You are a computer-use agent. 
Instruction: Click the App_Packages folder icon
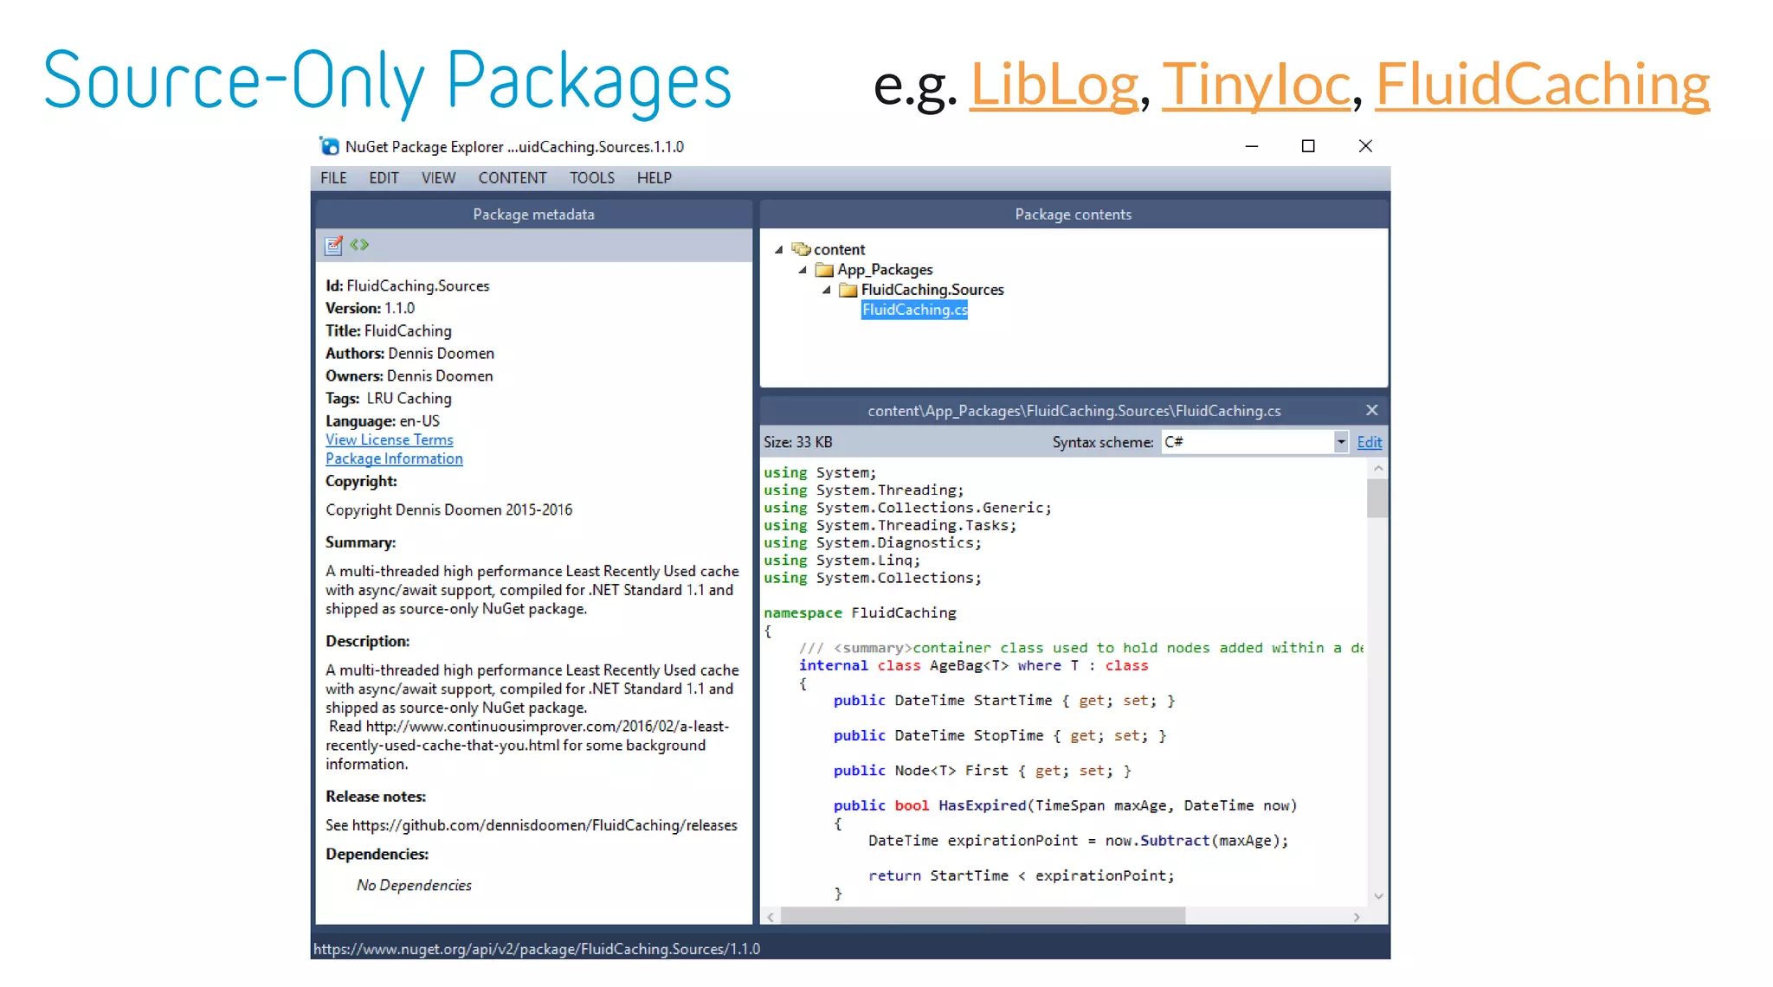coord(825,270)
